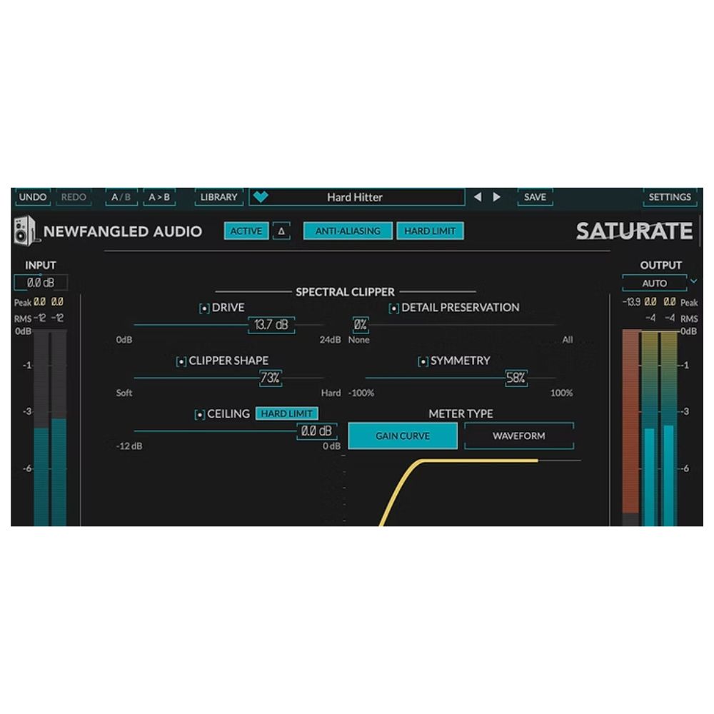Toggle Anti-Aliasing on or off
The width and height of the screenshot is (714, 714).
[x=348, y=231]
